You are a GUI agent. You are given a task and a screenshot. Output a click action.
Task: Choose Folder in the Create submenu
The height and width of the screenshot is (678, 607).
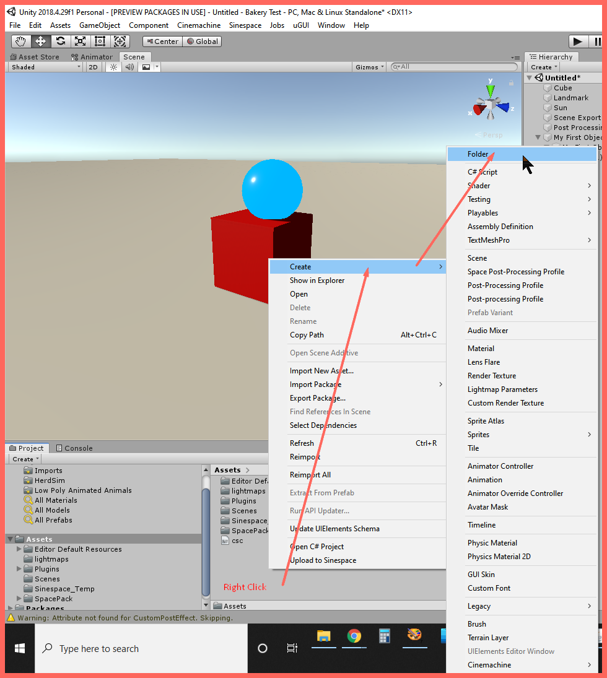pos(478,154)
